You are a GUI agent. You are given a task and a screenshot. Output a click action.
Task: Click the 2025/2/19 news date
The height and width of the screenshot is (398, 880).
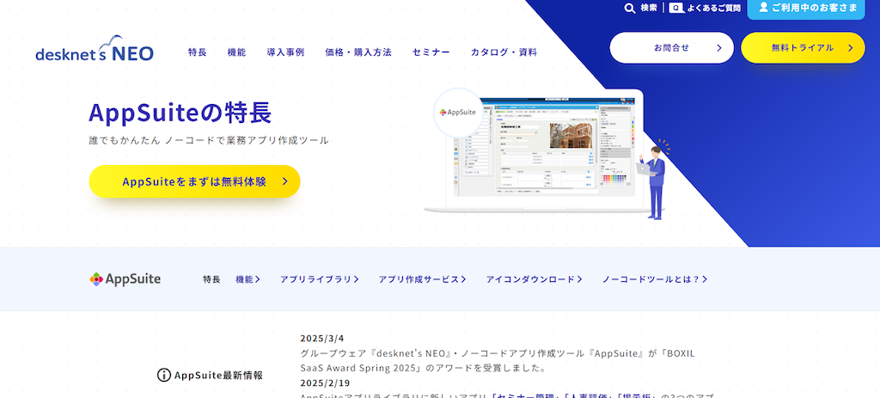pyautogui.click(x=325, y=383)
